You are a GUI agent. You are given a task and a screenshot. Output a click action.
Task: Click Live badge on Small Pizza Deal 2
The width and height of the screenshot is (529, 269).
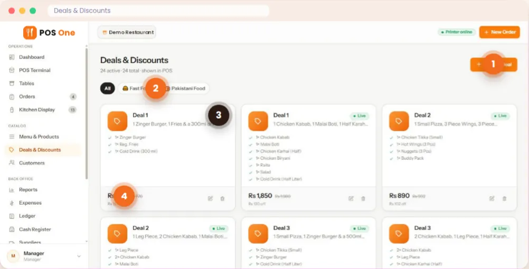pyautogui.click(x=500, y=116)
